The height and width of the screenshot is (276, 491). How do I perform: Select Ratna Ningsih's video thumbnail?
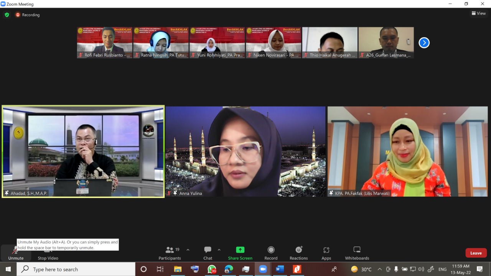click(161, 43)
